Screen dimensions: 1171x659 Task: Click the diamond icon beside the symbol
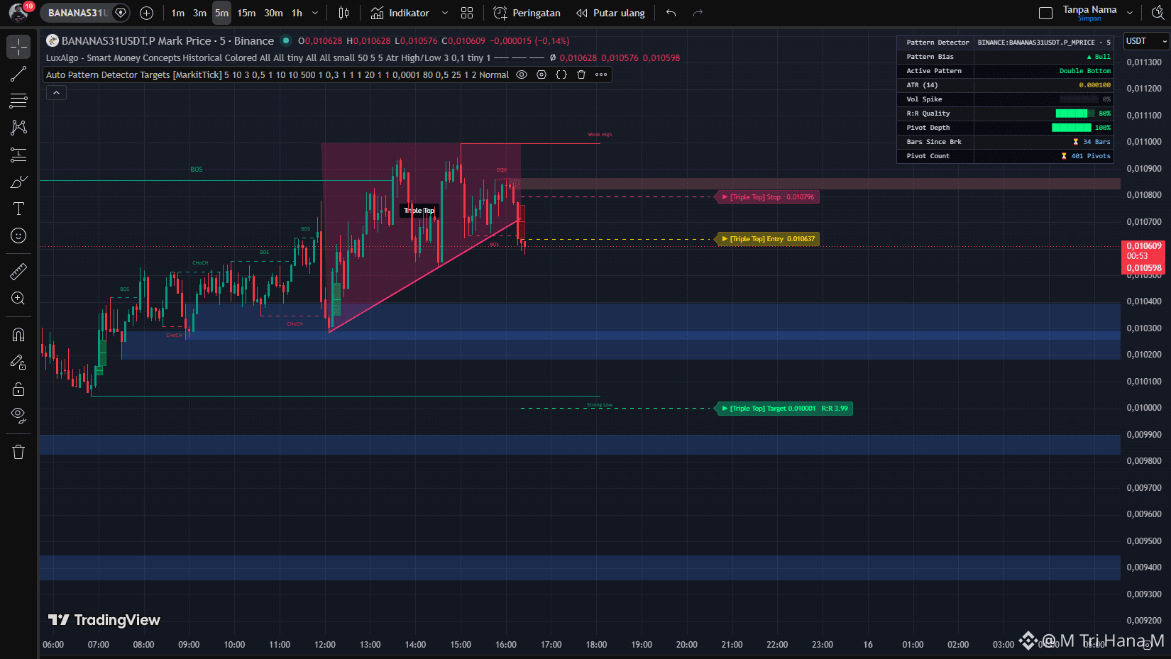[x=121, y=13]
